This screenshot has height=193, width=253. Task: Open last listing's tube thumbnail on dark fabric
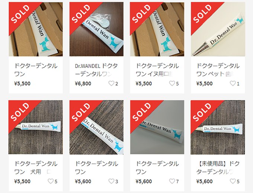click(218, 127)
